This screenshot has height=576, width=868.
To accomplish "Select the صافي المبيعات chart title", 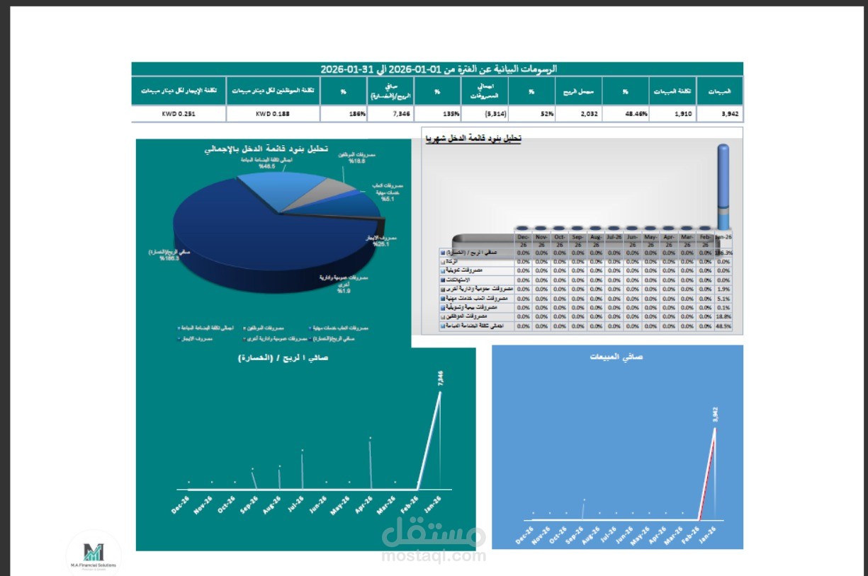I will pyautogui.click(x=616, y=355).
